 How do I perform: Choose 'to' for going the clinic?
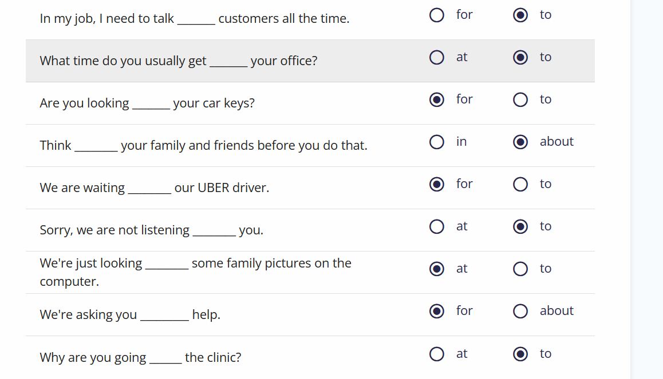520,354
